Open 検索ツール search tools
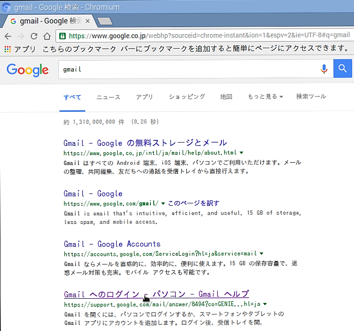This screenshot has height=331, width=354. coord(311,96)
